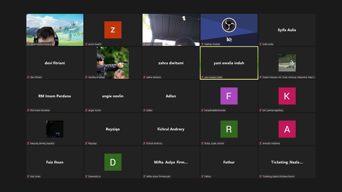Click muted mic icon beside Amedio Hukama
342x192 pixels.
260,143
